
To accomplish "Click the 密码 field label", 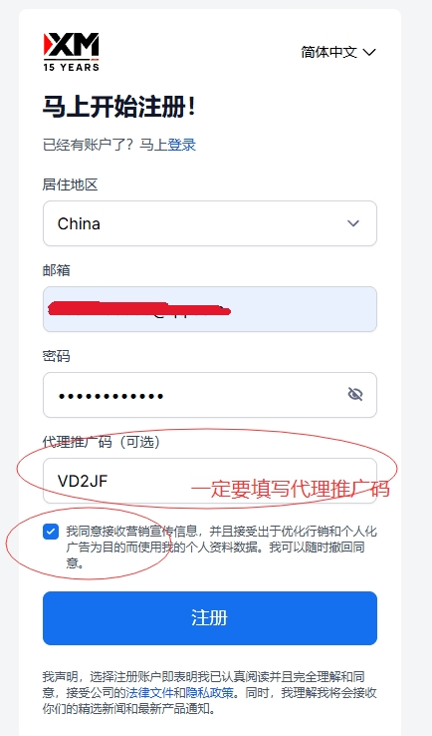I will (56, 356).
